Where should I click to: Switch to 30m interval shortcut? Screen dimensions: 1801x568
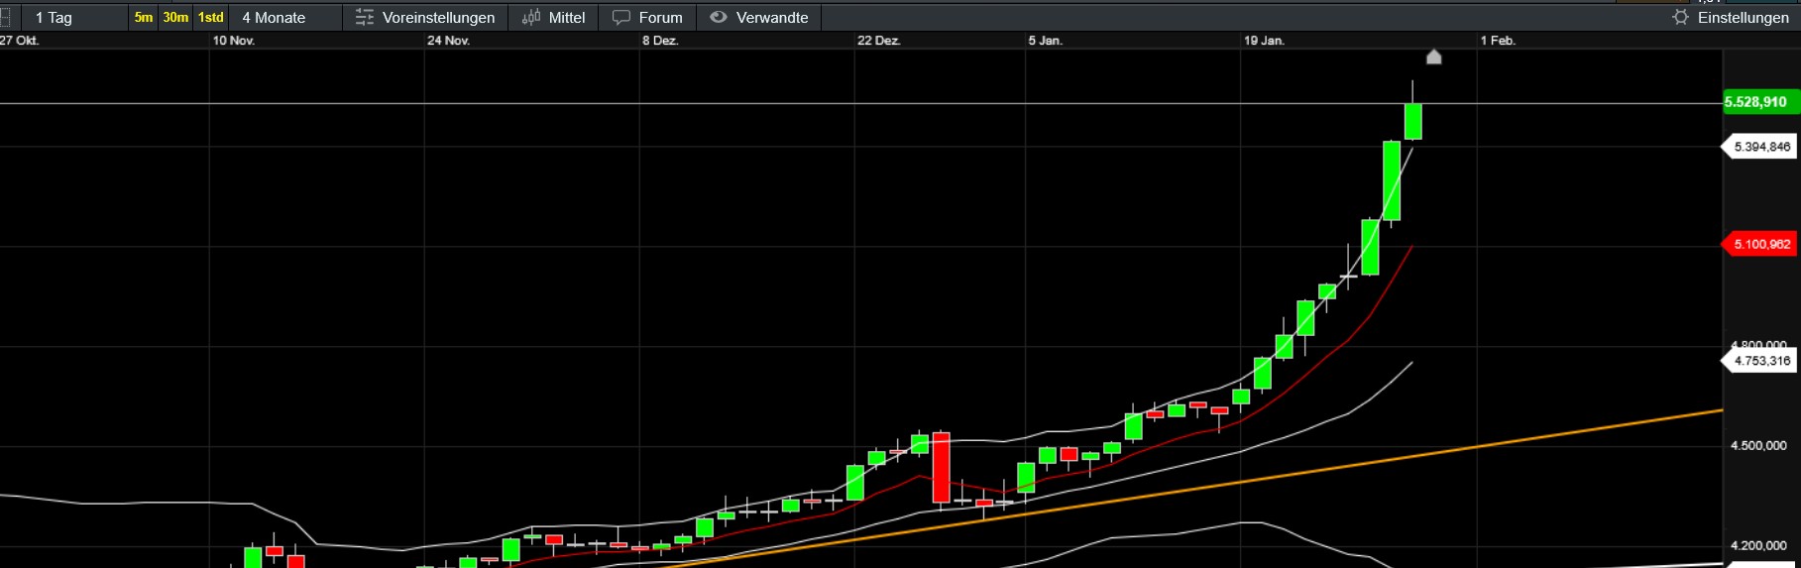point(175,18)
